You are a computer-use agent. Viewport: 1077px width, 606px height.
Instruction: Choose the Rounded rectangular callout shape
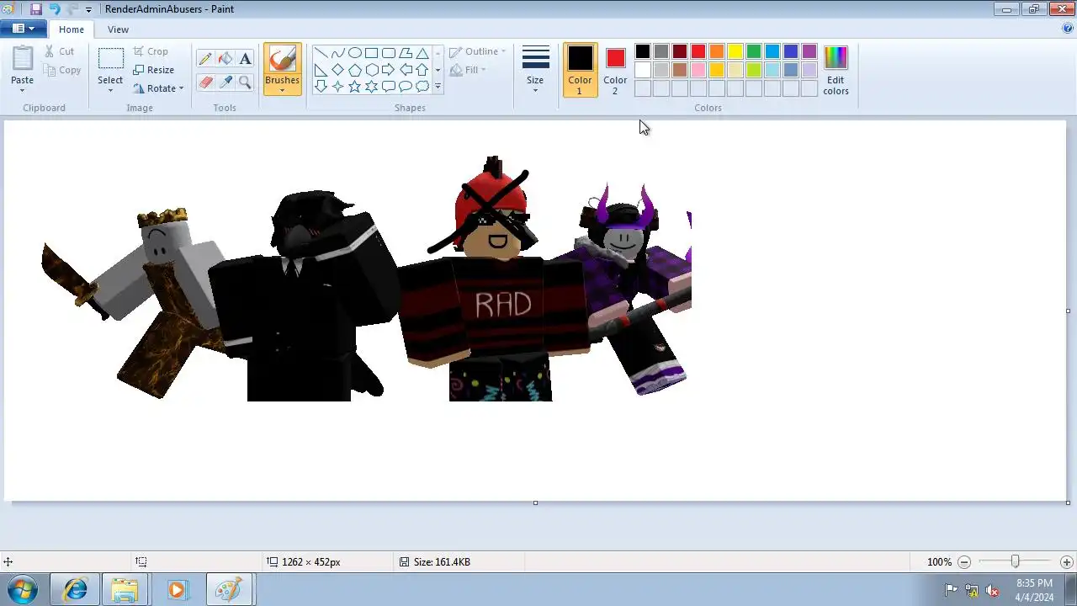click(x=389, y=87)
